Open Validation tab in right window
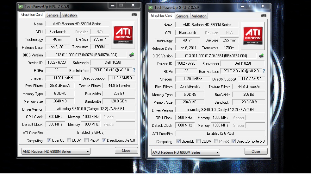The image size is (311, 181). (199, 16)
